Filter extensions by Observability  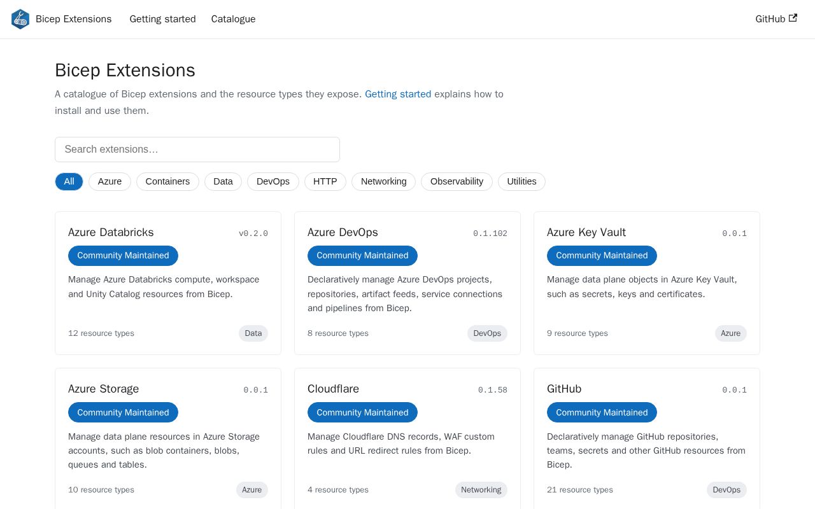[457, 181]
